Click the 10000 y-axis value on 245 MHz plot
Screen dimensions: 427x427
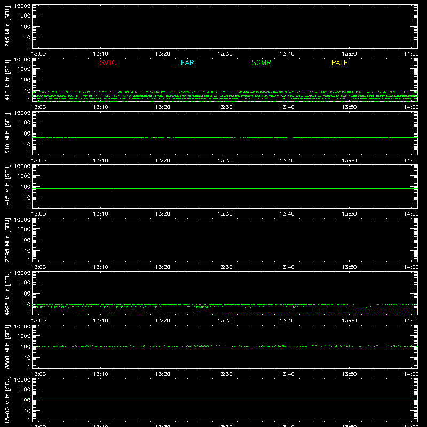pyautogui.click(x=22, y=6)
